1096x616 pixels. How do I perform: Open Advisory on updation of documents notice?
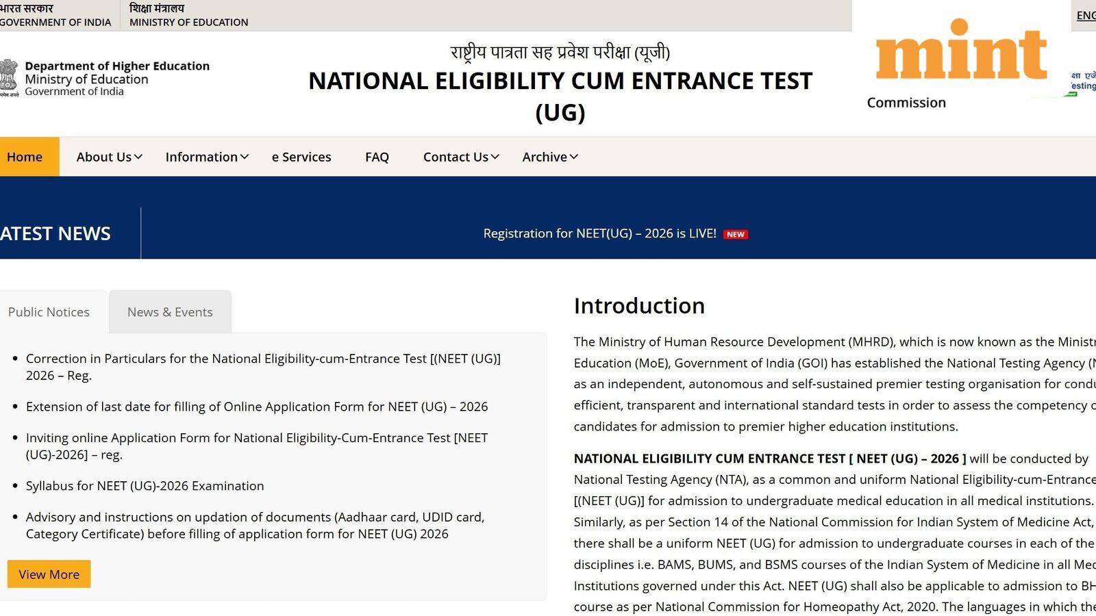pyautogui.click(x=255, y=517)
